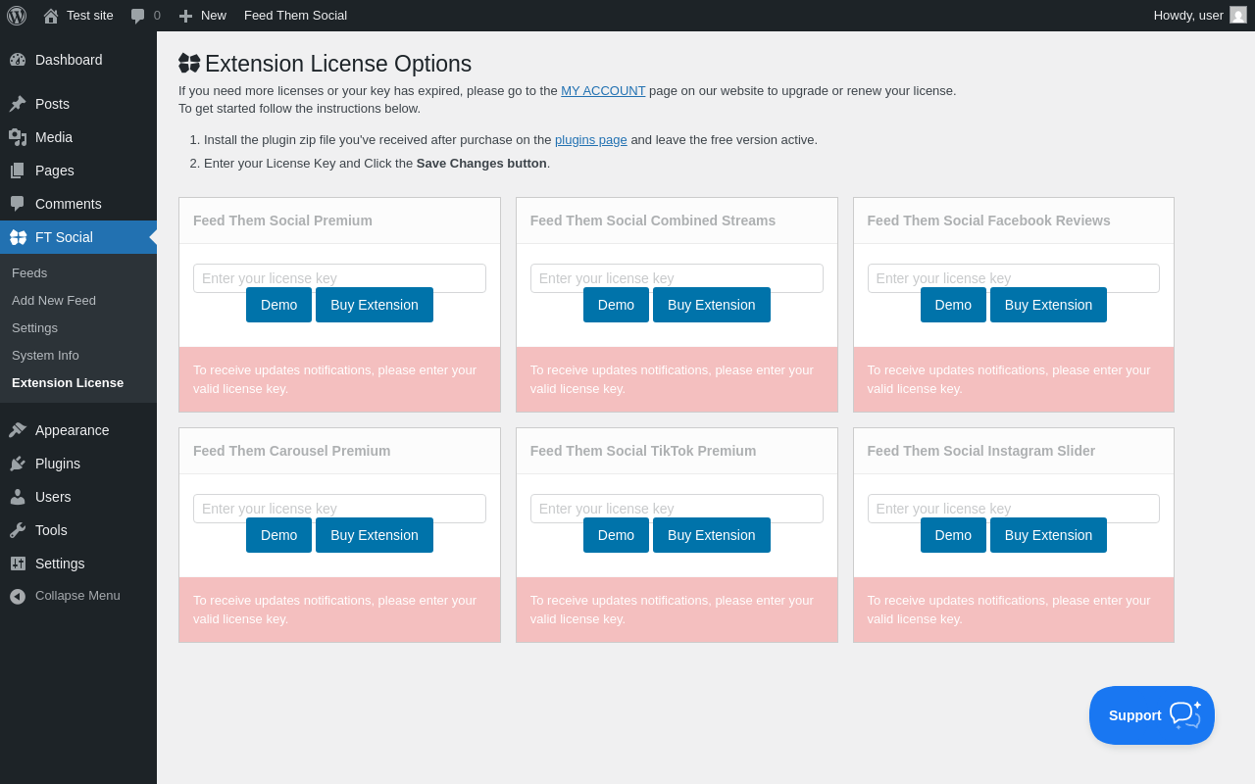1255x784 pixels.
Task: Buy the Feed Them Carousel Premium extension
Action: click(x=375, y=535)
